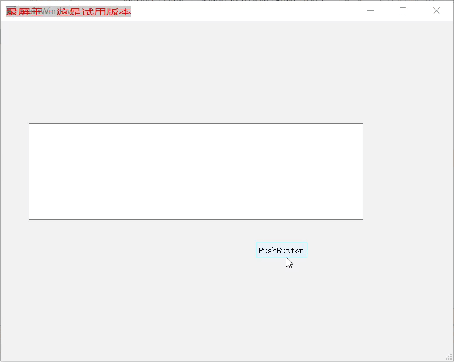The image size is (454, 362).
Task: Click the dash minimize icon
Action: 370,11
